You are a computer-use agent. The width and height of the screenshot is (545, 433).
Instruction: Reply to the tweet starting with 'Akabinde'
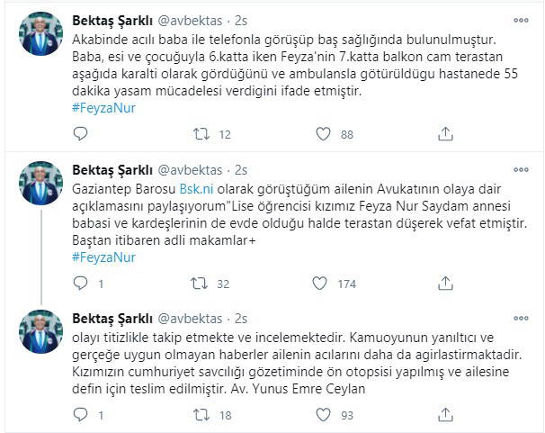[x=77, y=134]
